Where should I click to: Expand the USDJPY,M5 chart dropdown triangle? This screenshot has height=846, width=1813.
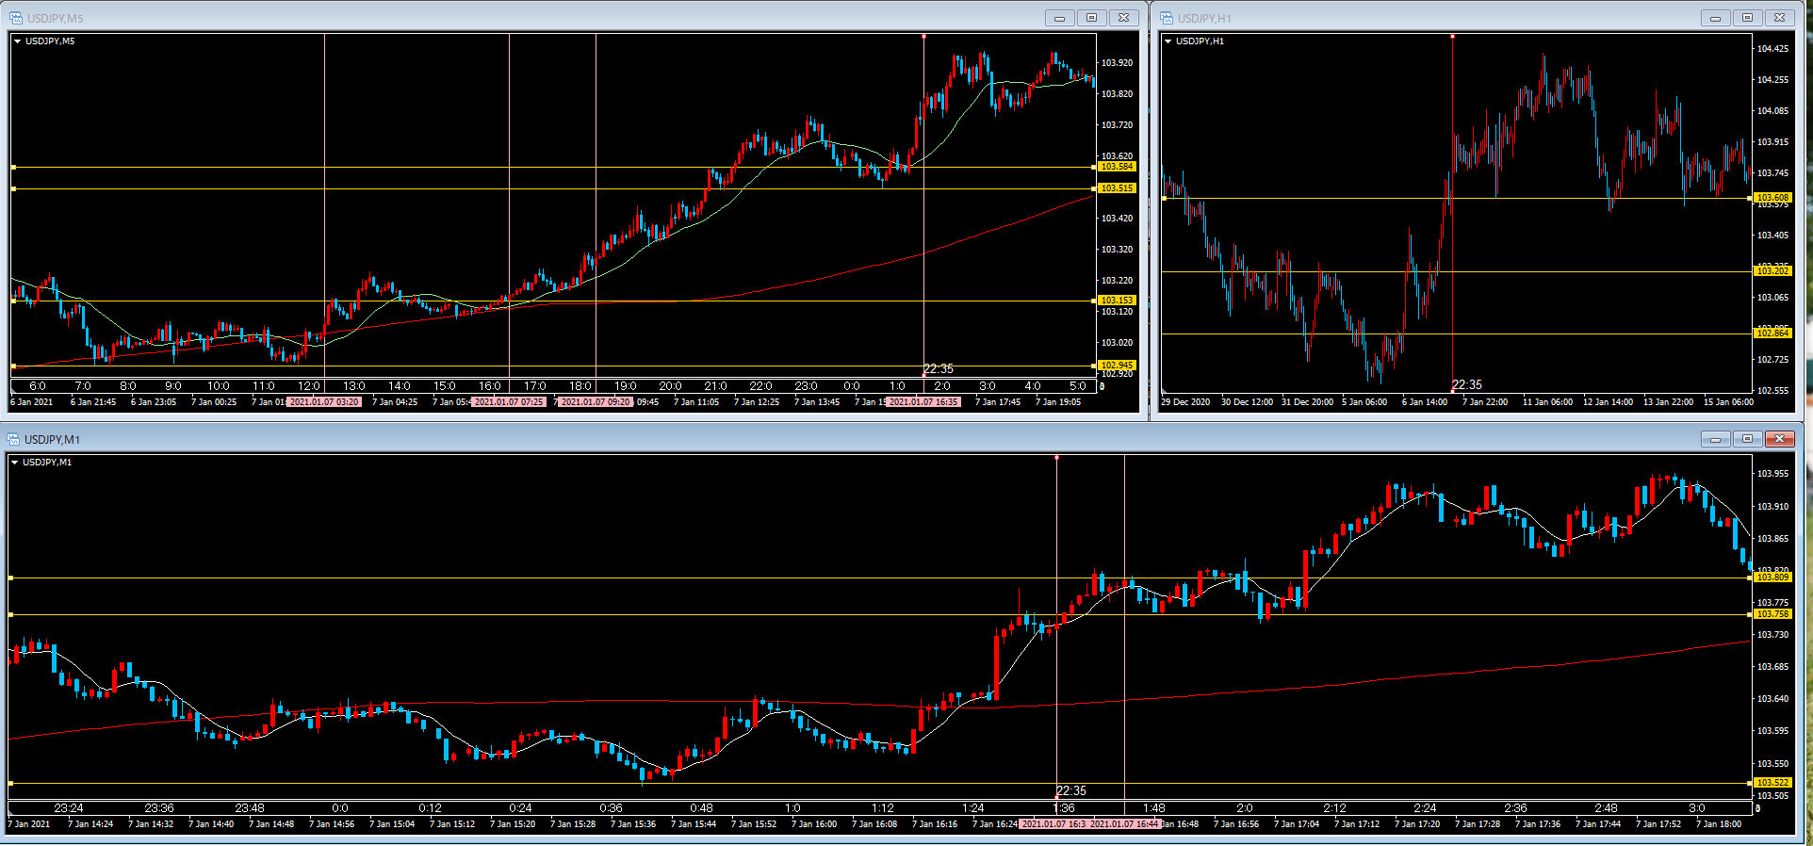[x=17, y=41]
